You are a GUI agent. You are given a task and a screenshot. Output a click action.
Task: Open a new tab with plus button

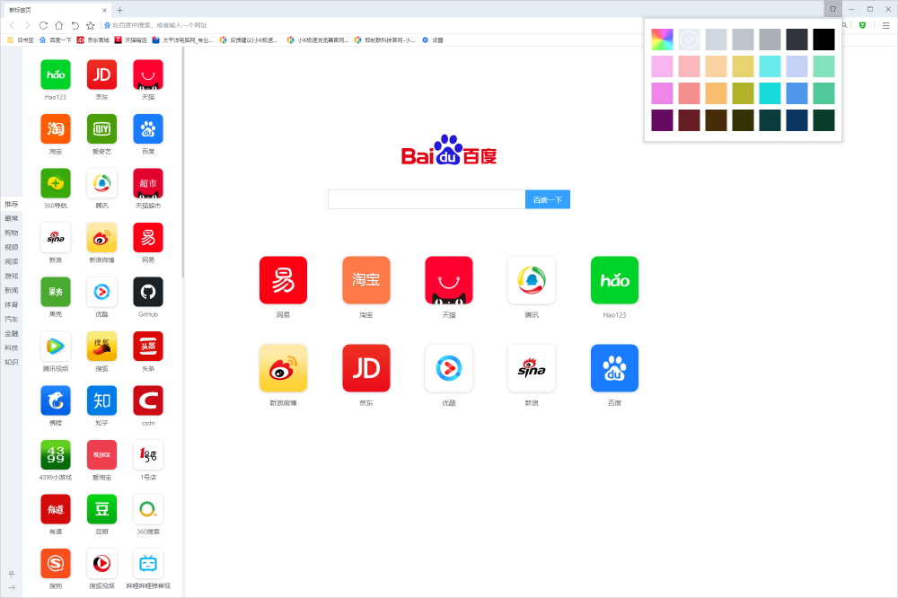(119, 10)
